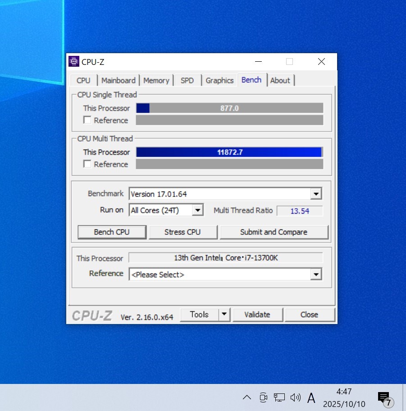Switch to the Mainboard tab
Image resolution: width=406 pixels, height=411 pixels.
click(118, 80)
